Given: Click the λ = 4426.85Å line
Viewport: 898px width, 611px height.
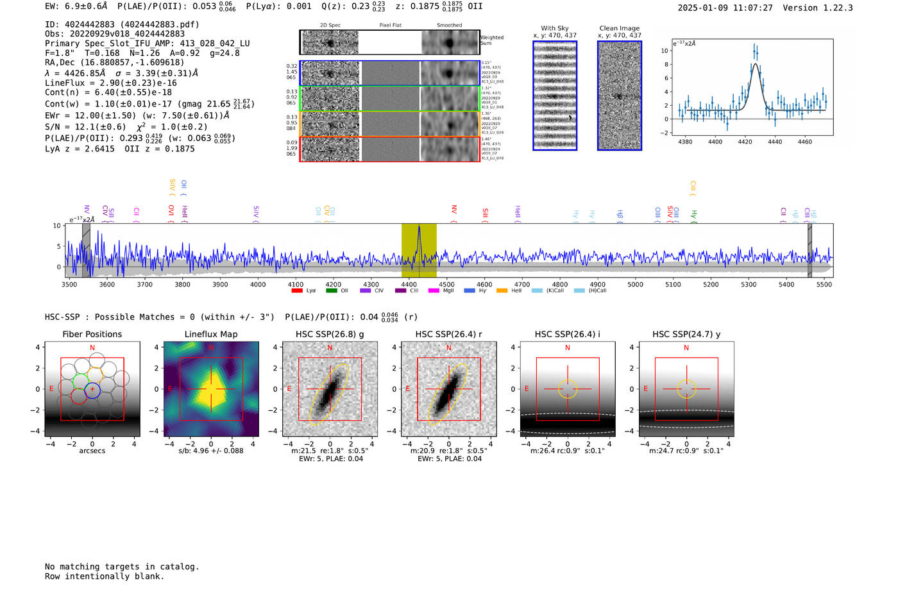Looking at the screenshot, I should pos(121,73).
